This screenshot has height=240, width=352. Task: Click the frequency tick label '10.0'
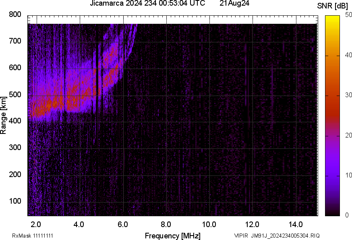coord(209,224)
